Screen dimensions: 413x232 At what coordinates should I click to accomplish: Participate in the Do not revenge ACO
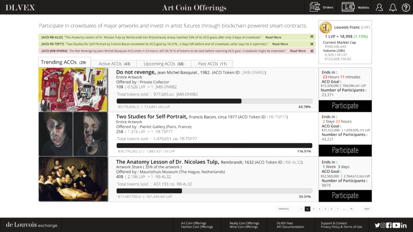[345, 106]
